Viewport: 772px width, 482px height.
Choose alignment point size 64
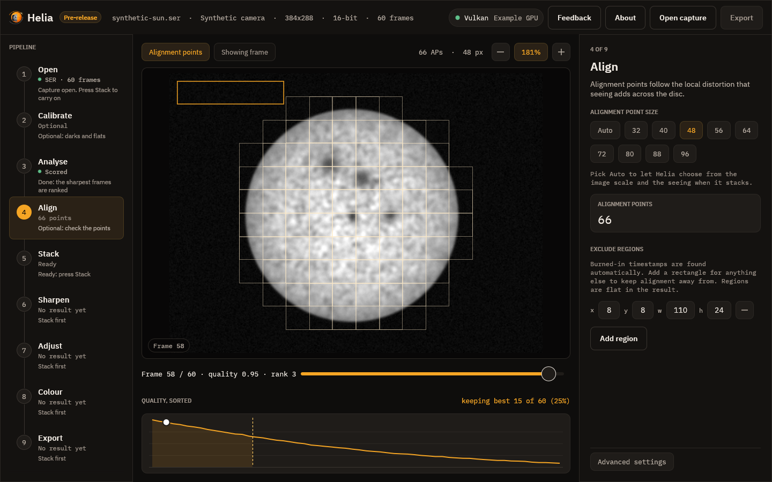746,130
